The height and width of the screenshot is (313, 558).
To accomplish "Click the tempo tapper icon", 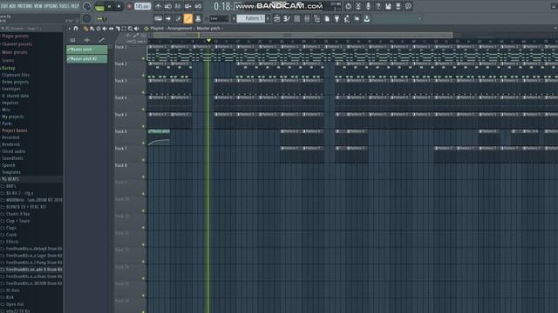I will 347,18.
